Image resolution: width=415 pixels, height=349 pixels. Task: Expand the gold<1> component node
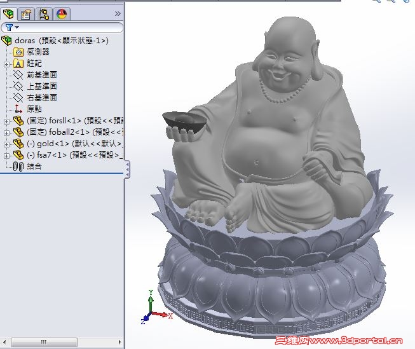6,144
